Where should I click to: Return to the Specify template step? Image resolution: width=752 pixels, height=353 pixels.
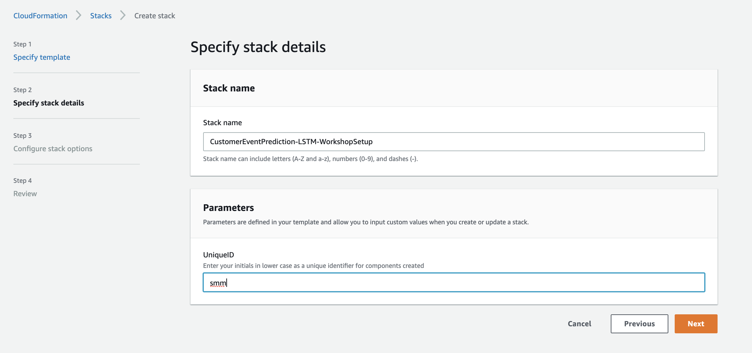pos(41,57)
